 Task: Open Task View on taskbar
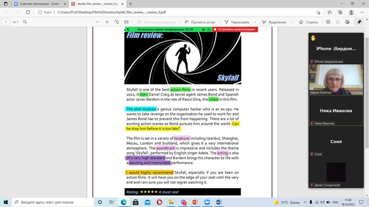tap(111, 202)
